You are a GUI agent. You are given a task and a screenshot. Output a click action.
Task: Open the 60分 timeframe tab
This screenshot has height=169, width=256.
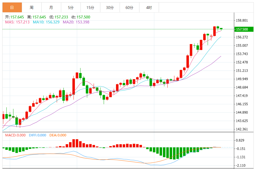point(129,8)
